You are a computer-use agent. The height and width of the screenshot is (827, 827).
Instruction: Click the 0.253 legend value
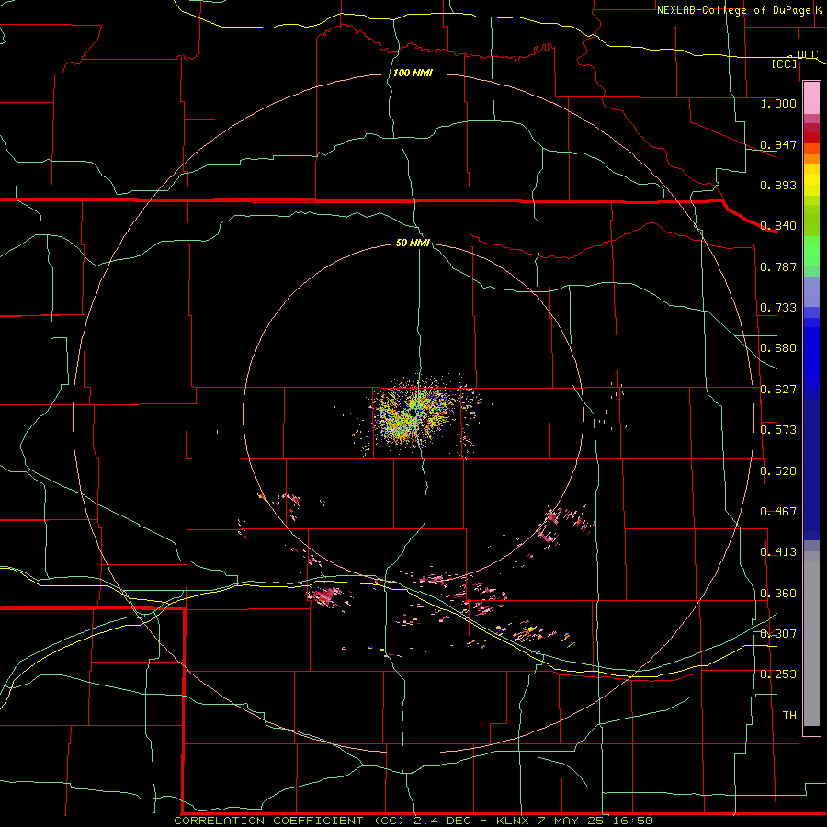tap(778, 674)
